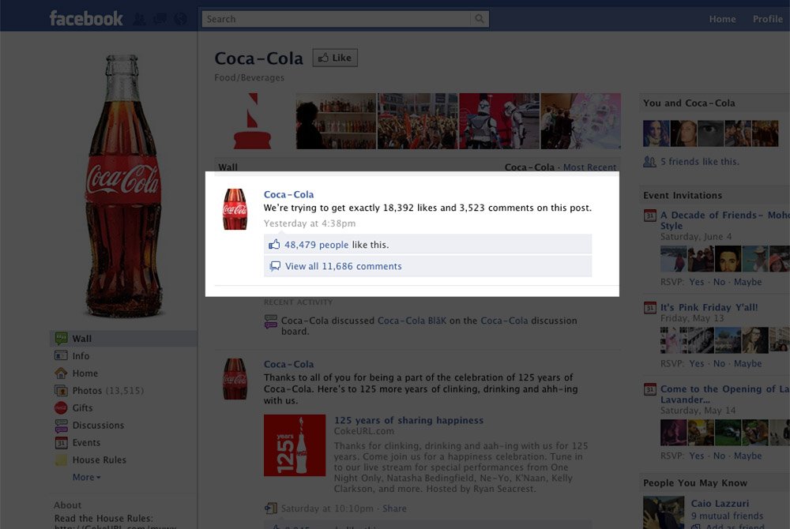This screenshot has height=529, width=790.
Task: Open the crowd photo in photo strip
Action: tap(418, 121)
